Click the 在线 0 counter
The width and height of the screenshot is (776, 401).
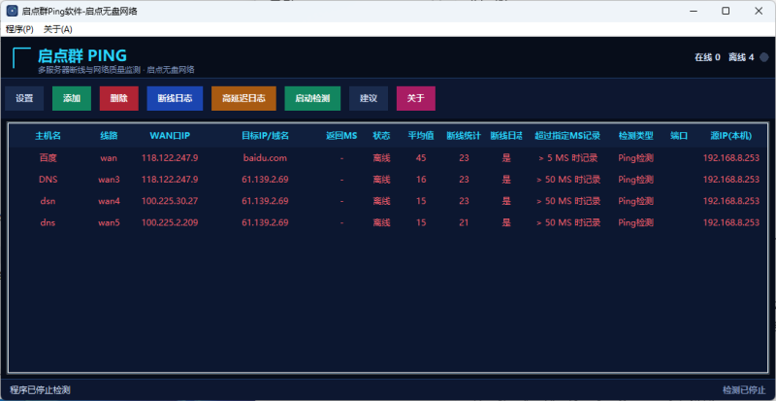pos(707,57)
